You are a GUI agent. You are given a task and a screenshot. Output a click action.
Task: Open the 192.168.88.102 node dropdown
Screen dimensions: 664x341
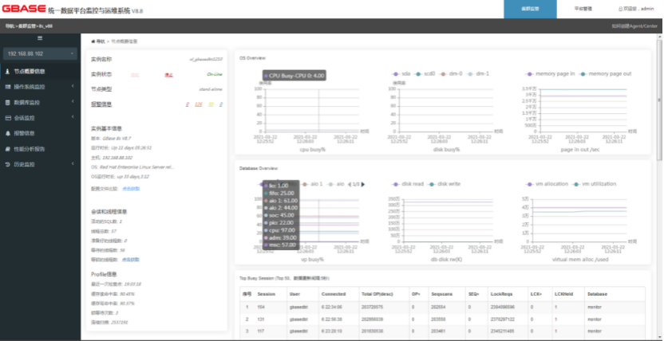tap(40, 53)
